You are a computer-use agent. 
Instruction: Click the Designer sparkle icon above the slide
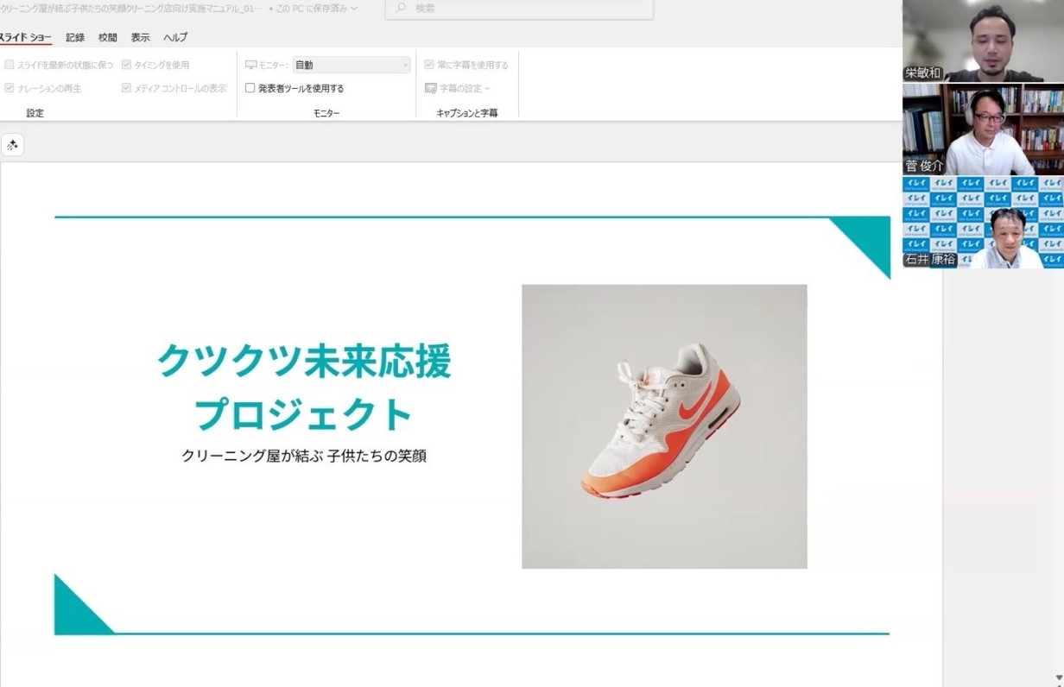[x=12, y=146]
